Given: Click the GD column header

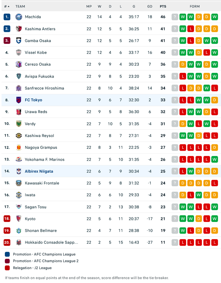Looking at the screenshot, I should [x=150, y=6].
